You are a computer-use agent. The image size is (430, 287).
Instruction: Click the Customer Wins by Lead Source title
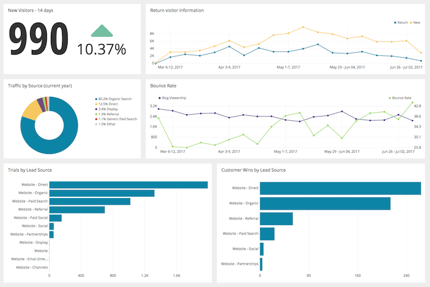pyautogui.click(x=253, y=170)
